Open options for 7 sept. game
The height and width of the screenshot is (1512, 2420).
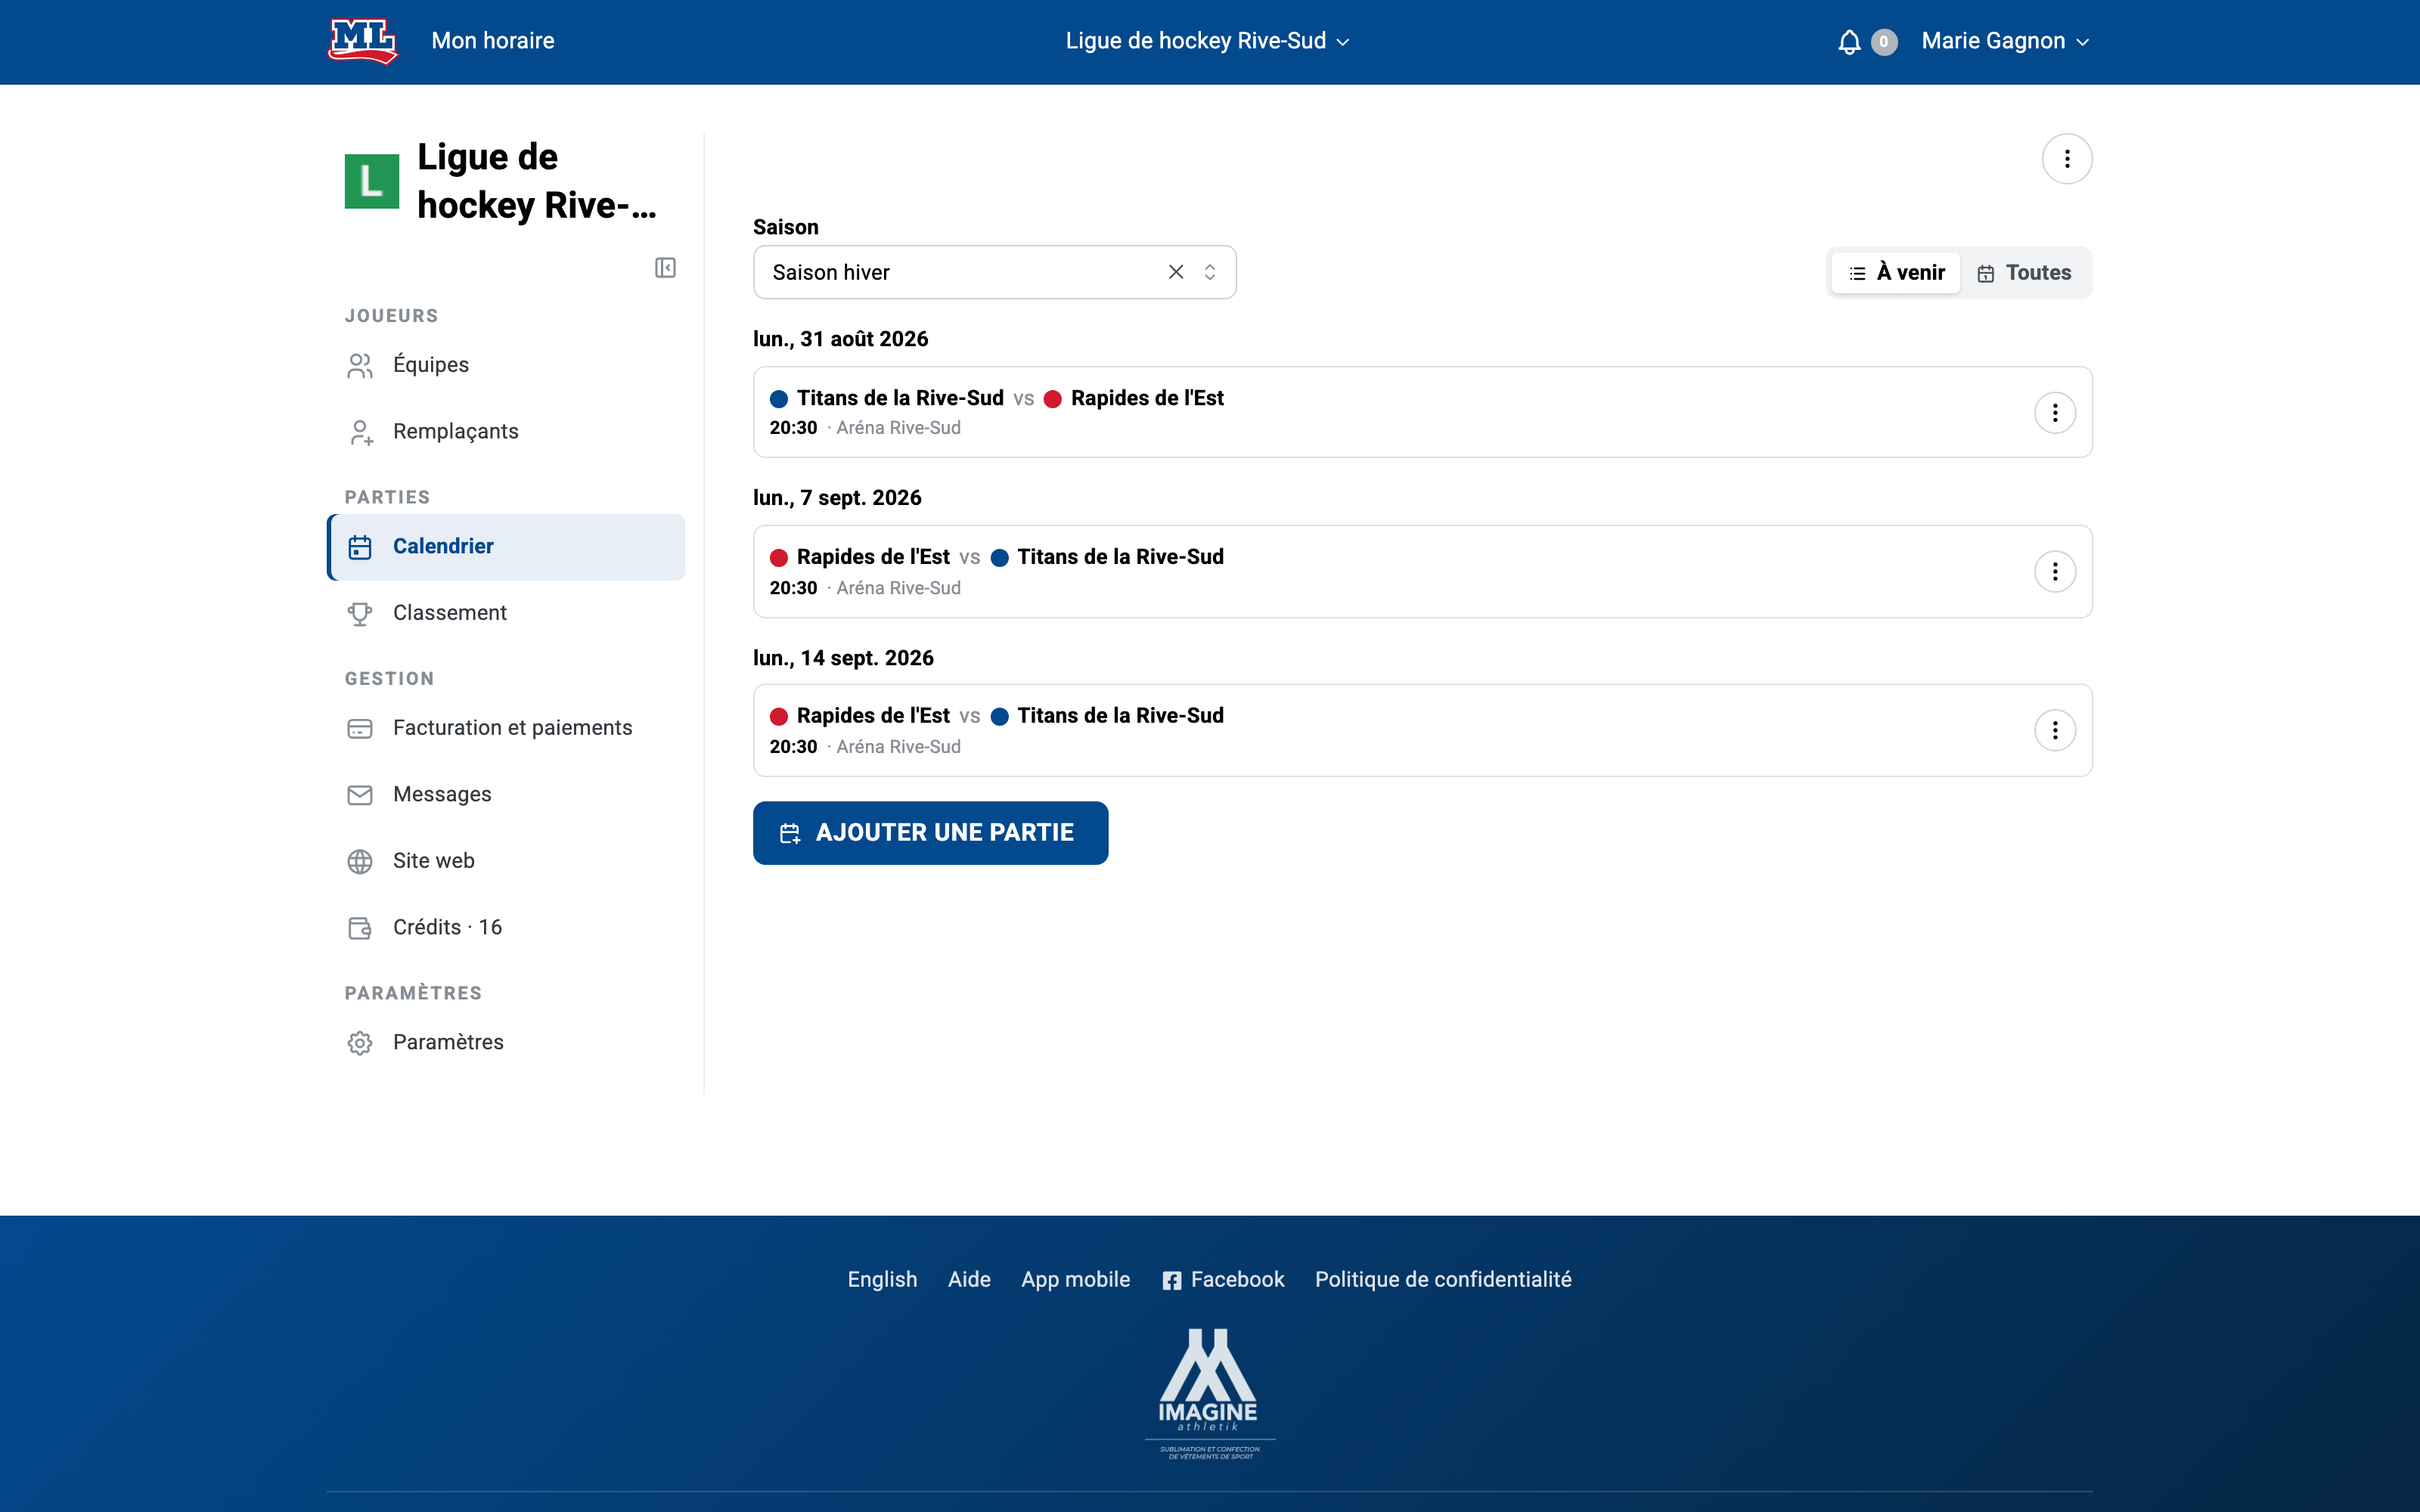(2055, 571)
